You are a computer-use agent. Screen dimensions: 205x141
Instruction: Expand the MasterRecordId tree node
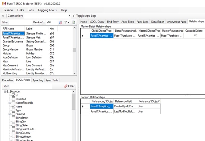coord(10,103)
